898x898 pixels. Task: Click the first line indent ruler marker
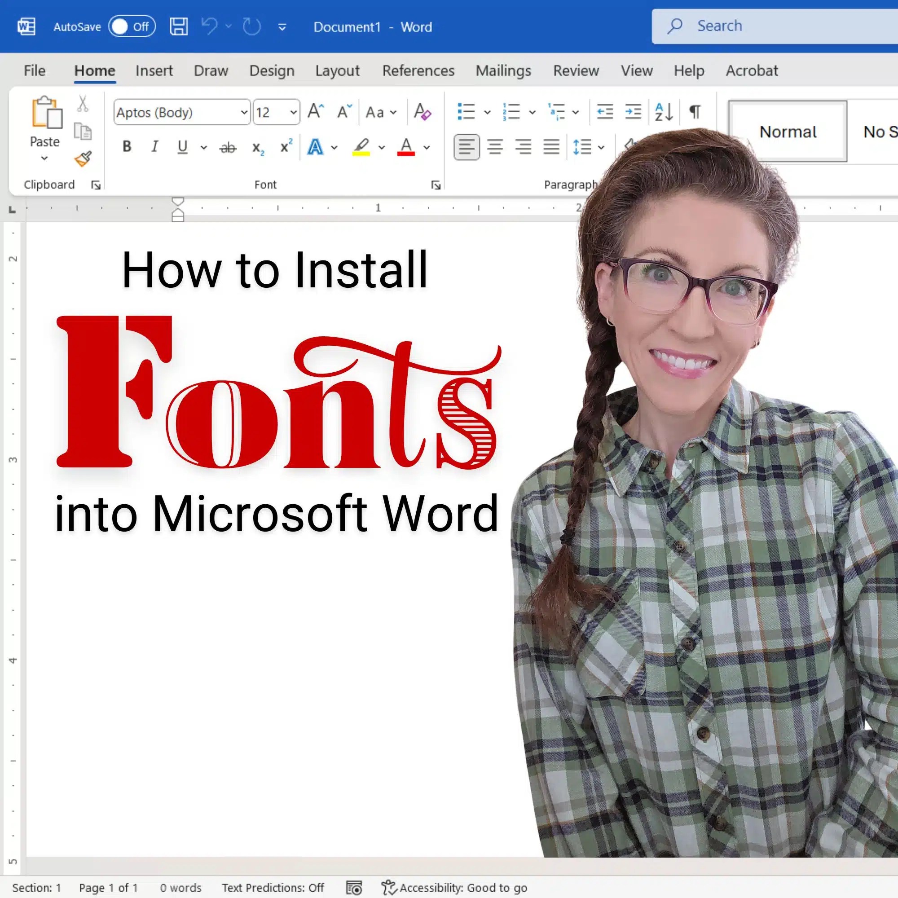point(178,202)
